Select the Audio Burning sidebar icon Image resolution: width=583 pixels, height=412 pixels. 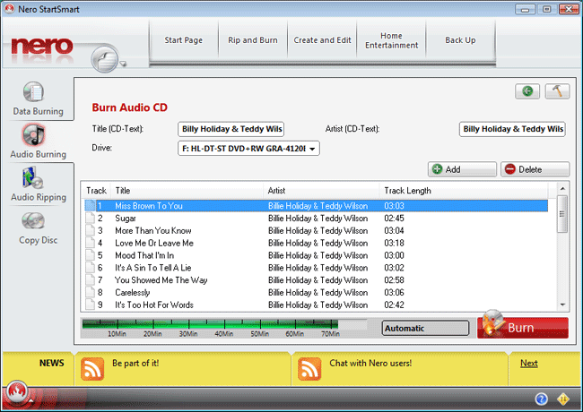35,136
